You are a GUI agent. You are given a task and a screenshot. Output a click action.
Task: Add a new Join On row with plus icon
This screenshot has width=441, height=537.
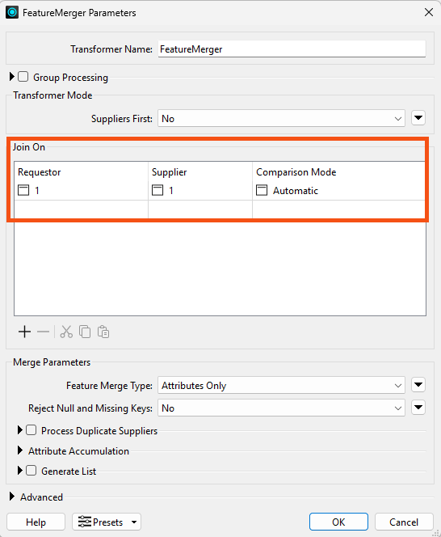[24, 332]
